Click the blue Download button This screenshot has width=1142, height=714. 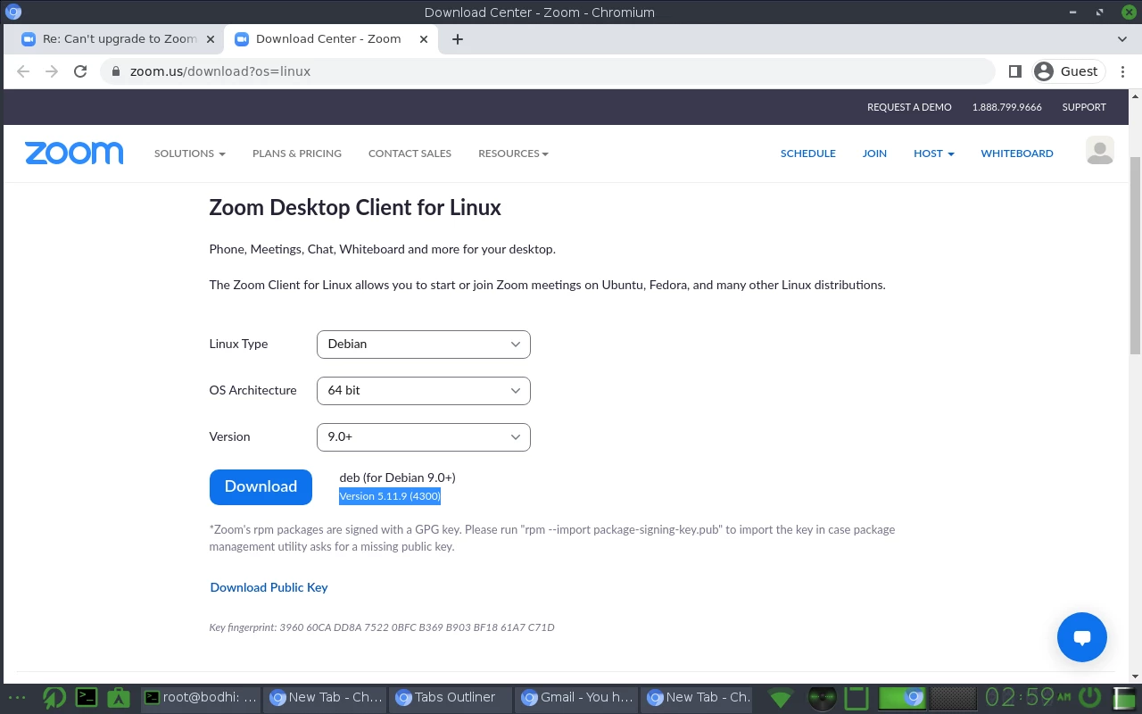click(261, 486)
